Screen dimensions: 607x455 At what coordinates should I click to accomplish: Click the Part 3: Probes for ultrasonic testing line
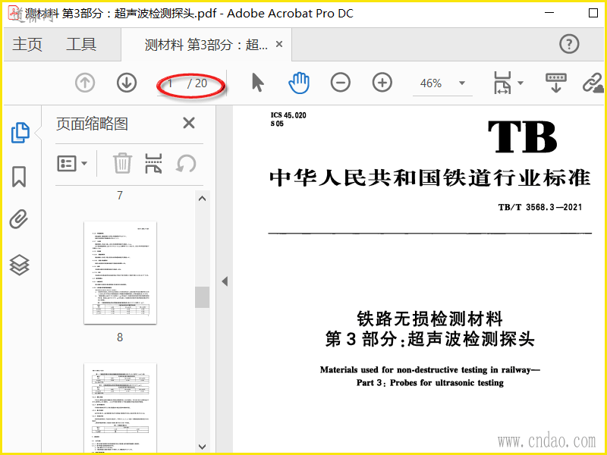430,383
